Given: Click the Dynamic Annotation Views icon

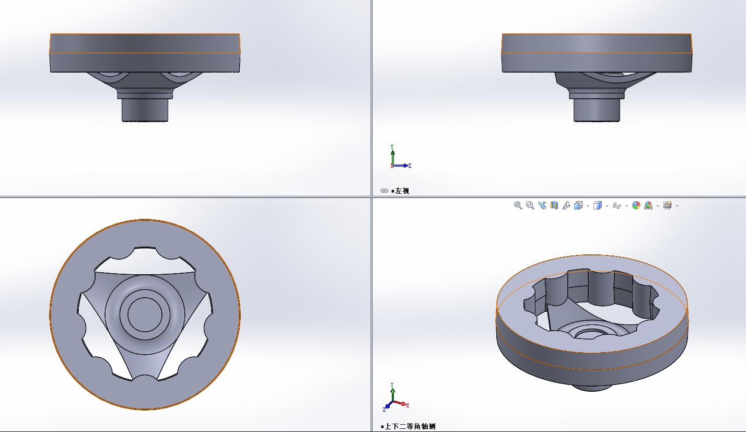Looking at the screenshot, I should tap(566, 206).
